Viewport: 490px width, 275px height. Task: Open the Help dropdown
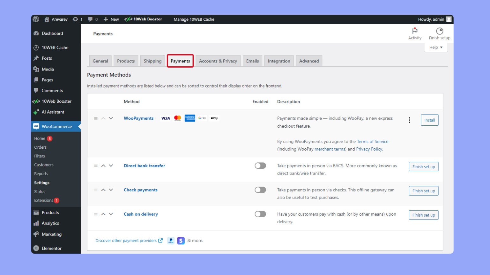tap(435, 47)
